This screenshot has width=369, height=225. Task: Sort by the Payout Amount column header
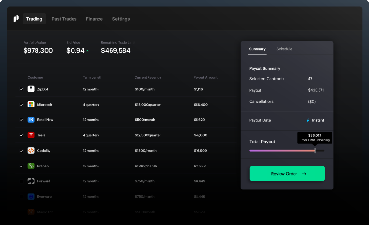point(205,77)
